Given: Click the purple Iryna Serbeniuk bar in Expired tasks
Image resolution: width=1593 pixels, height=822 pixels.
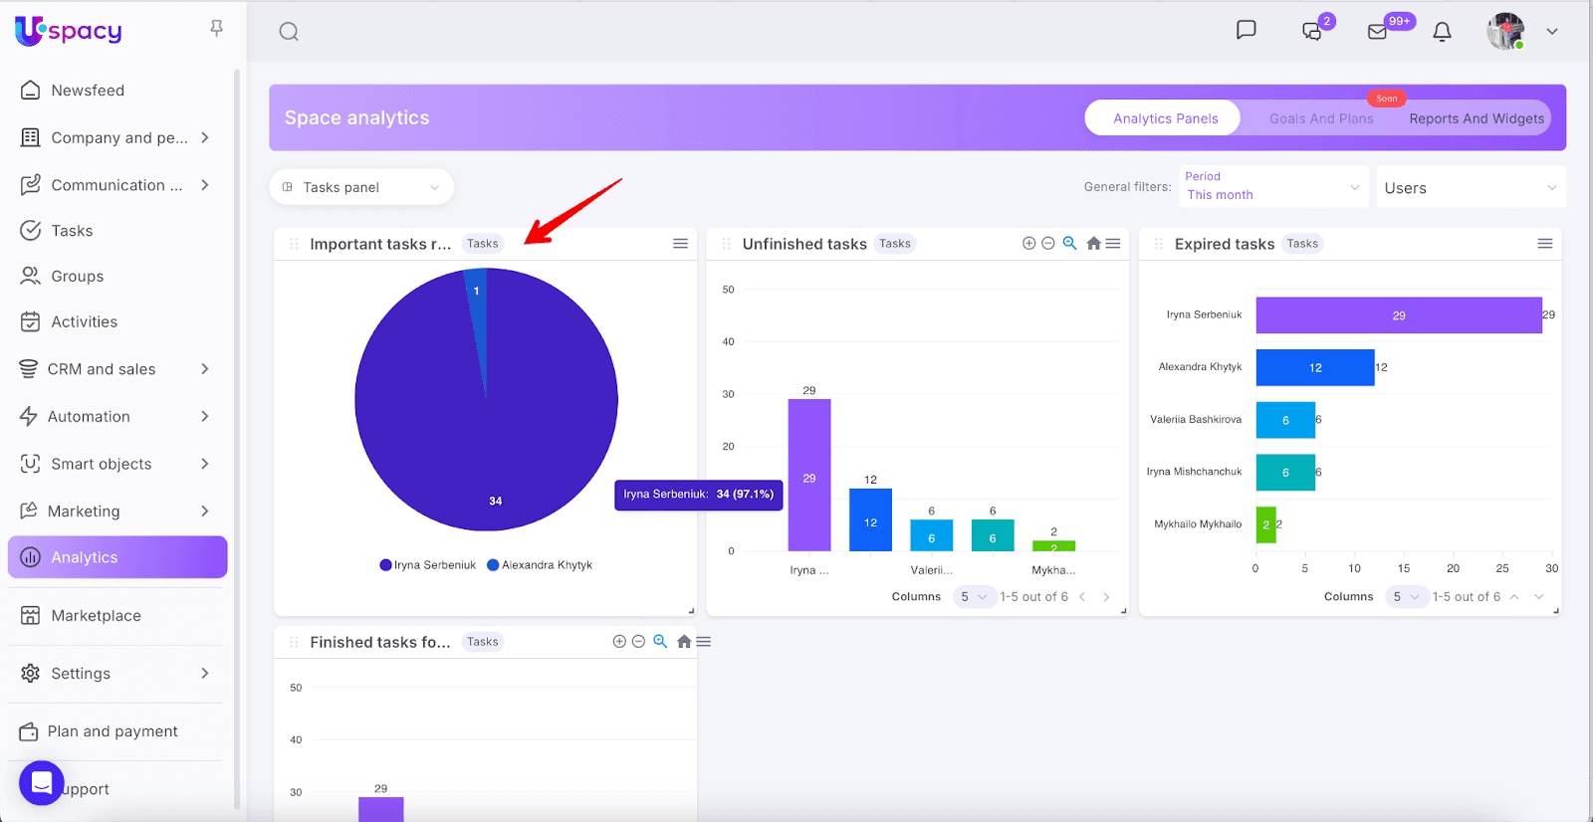Looking at the screenshot, I should tap(1398, 315).
